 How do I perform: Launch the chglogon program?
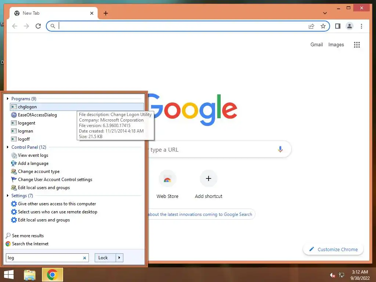click(x=77, y=107)
